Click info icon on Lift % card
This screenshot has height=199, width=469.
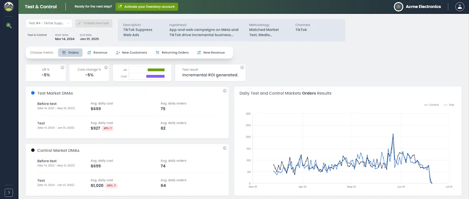62,67
